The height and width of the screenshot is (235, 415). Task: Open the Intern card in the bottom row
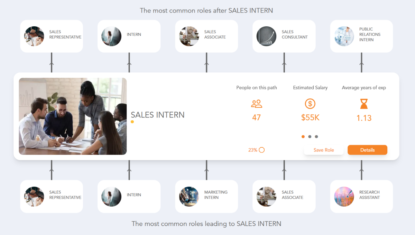[129, 196]
